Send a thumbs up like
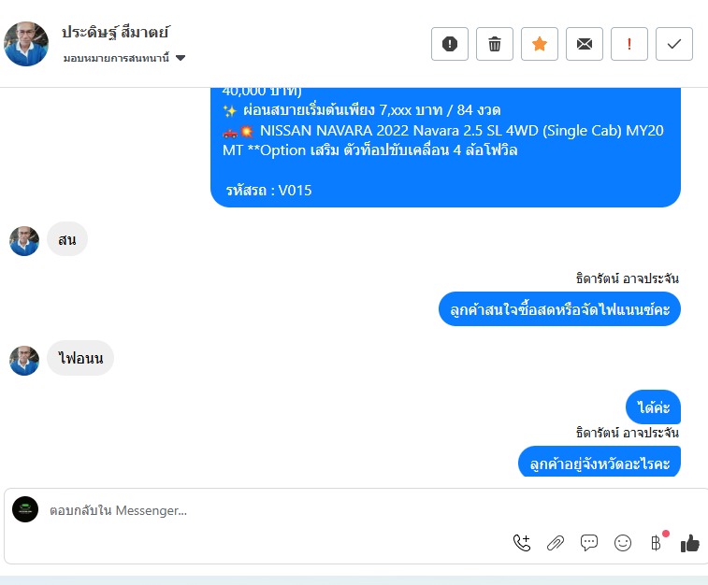Viewport: 708px width, 585px height. click(x=690, y=542)
